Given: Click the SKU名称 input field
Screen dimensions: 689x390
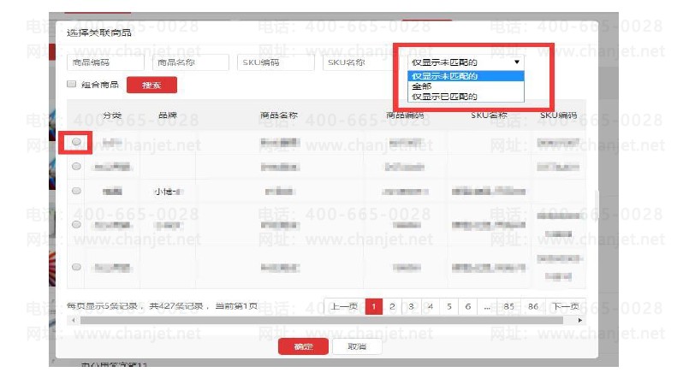Looking at the screenshot, I should 360,62.
